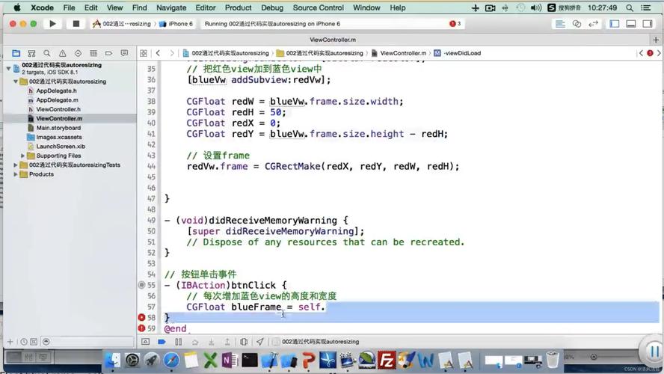Screen dimensions: 664x374
Task: Jump to next issue in jump bar
Action: tap(659, 53)
